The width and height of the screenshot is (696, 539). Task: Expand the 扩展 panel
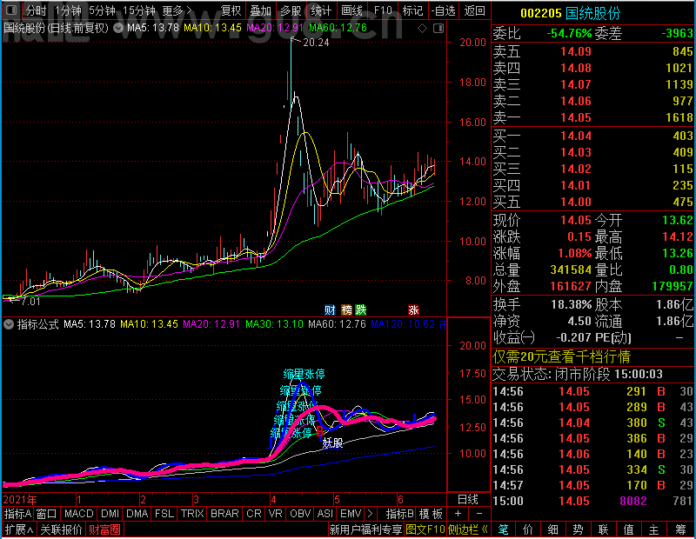point(18,529)
